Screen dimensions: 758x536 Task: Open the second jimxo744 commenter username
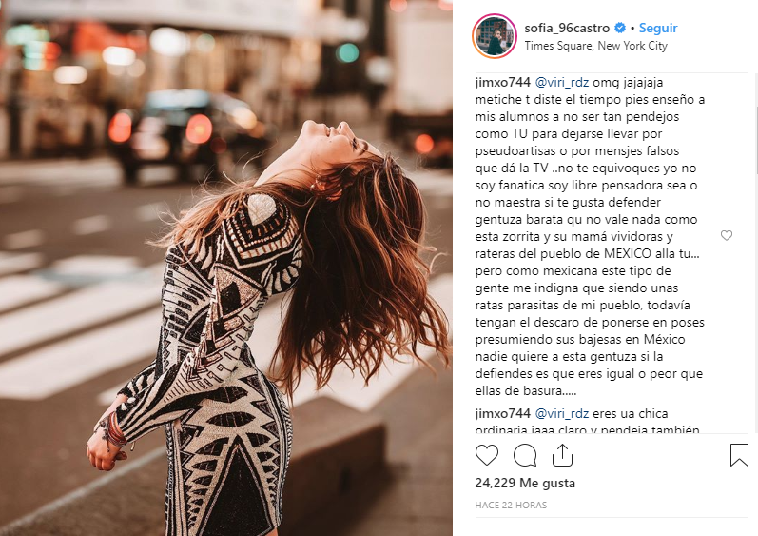(503, 413)
